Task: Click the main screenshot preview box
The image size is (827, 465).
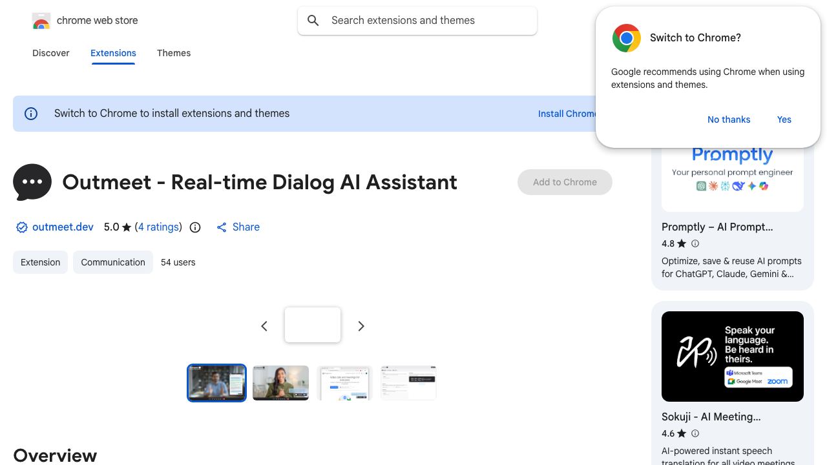Action: coord(313,325)
